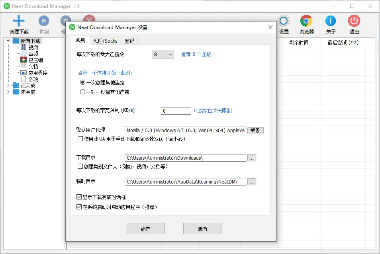Click the 下载目录 path field
The image size is (380, 254).
185,158
